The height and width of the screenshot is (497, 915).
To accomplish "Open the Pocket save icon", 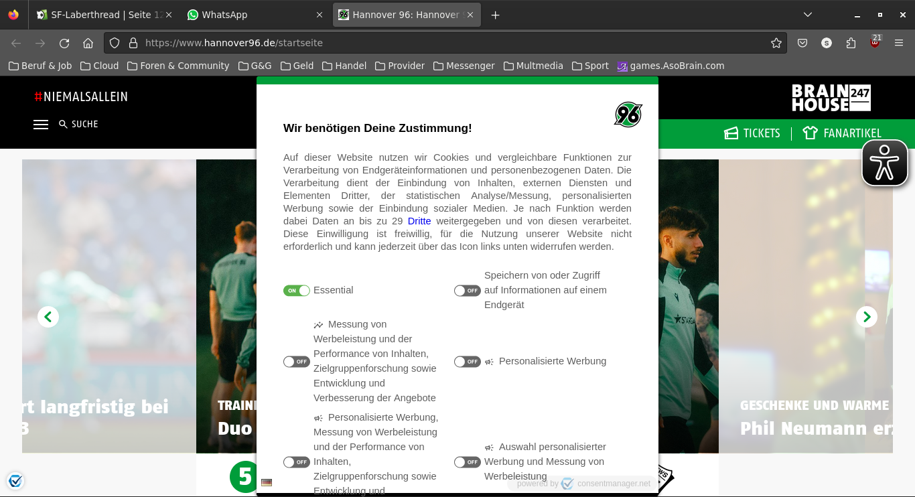I will click(802, 43).
